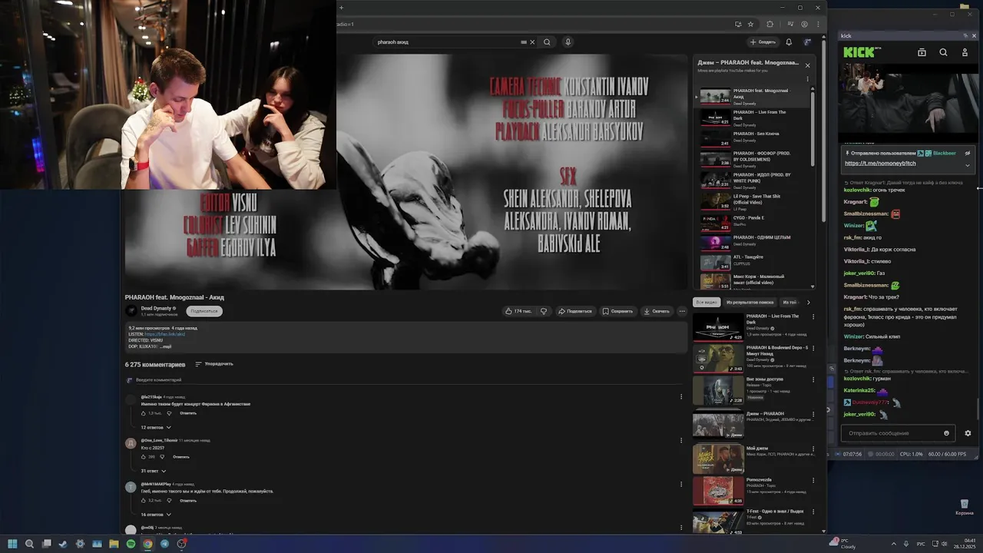The width and height of the screenshot is (983, 553).
Task: Open more actions under the video
Action: (682, 311)
